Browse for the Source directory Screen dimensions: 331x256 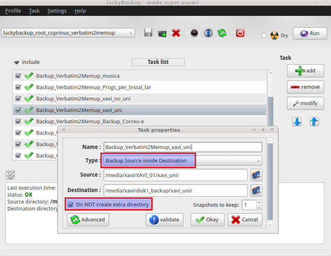(256, 175)
